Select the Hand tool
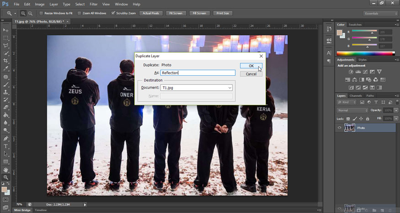 (x=6, y=170)
